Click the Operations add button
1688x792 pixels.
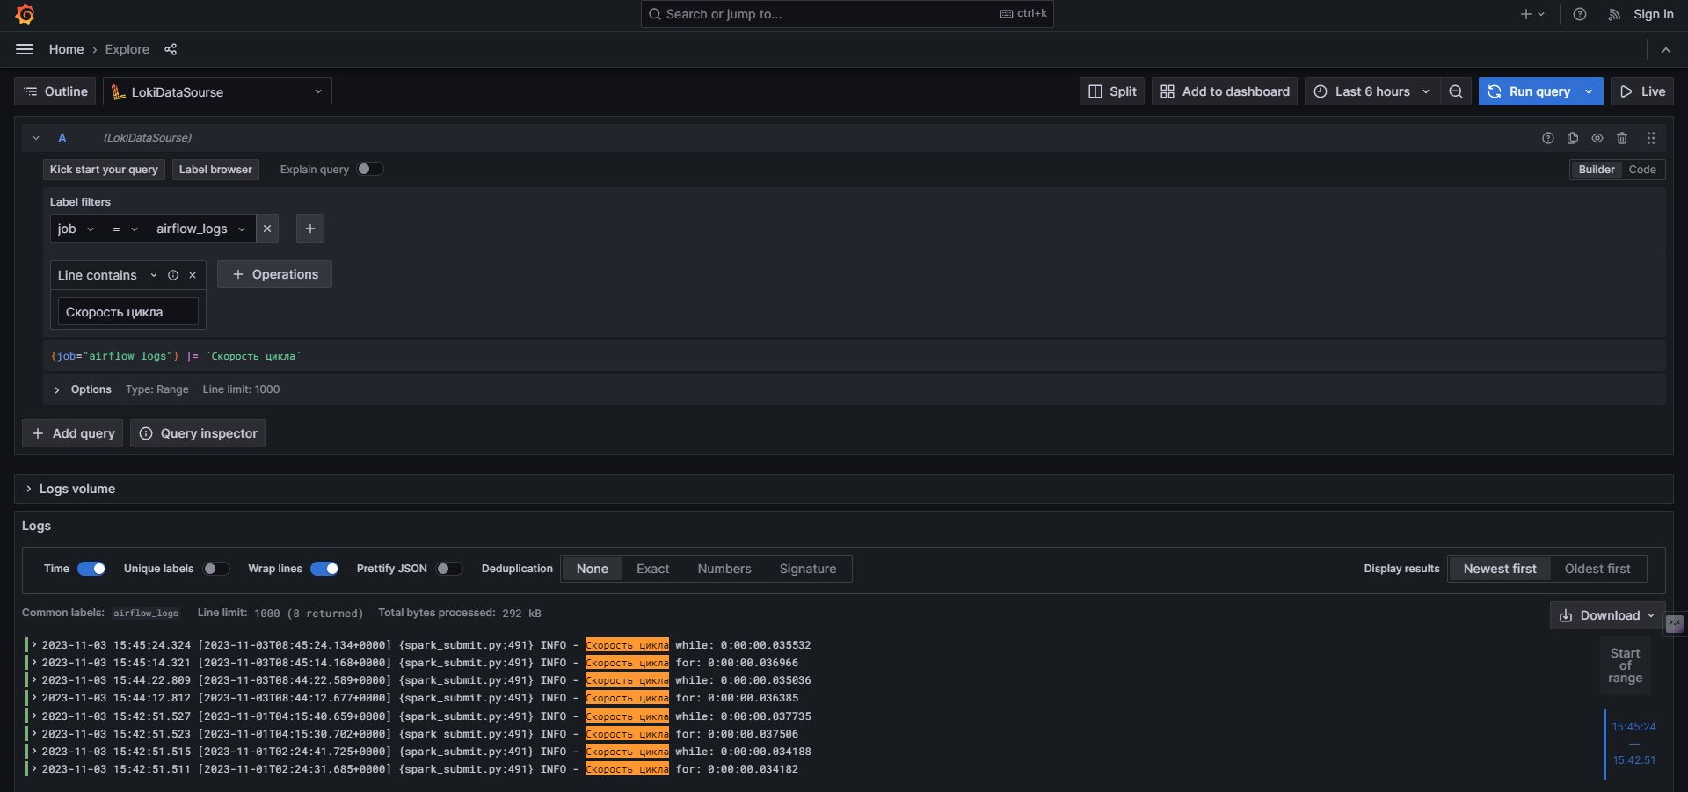[274, 274]
